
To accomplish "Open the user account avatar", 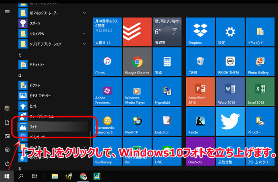I will tap(7, 108).
